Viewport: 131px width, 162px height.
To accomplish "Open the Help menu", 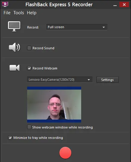I will point(32,13).
